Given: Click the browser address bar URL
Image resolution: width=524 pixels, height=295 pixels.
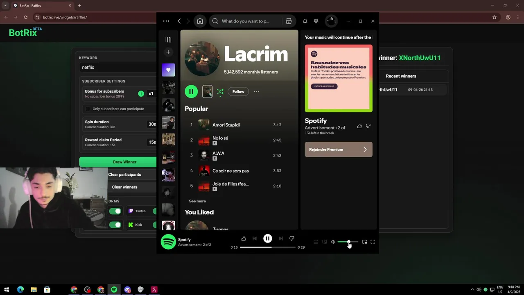Looking at the screenshot, I should pyautogui.click(x=65, y=17).
